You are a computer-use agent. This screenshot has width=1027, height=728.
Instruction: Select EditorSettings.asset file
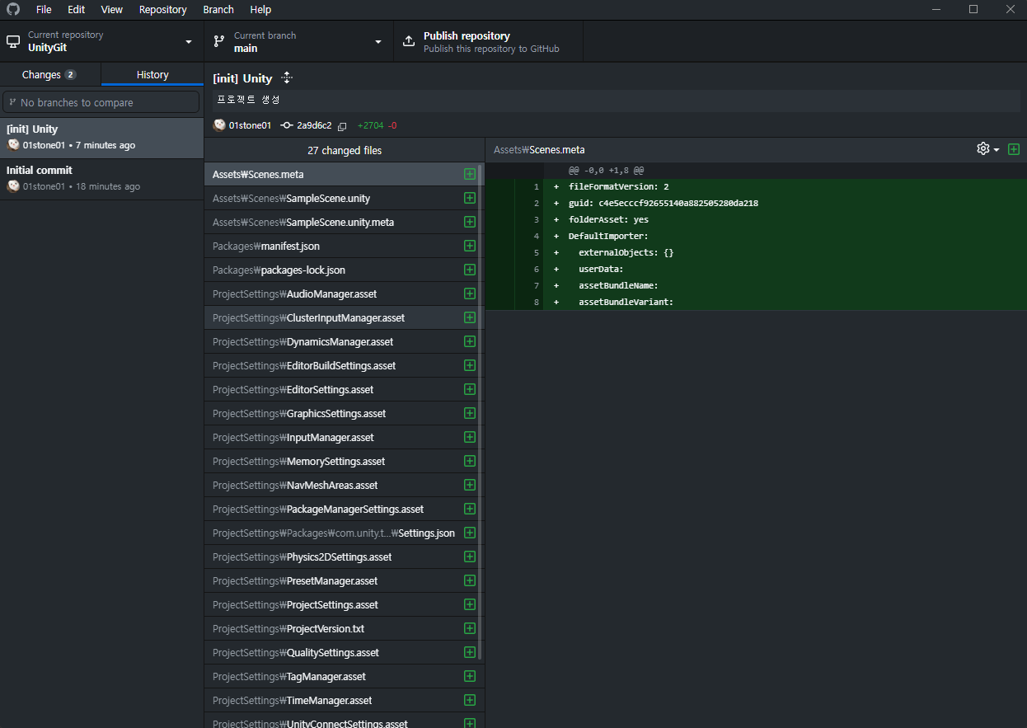tap(344, 389)
